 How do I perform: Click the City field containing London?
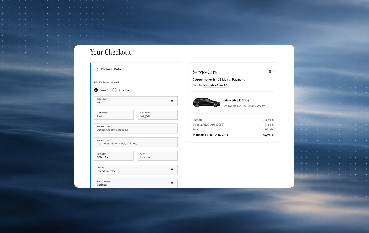(158, 156)
